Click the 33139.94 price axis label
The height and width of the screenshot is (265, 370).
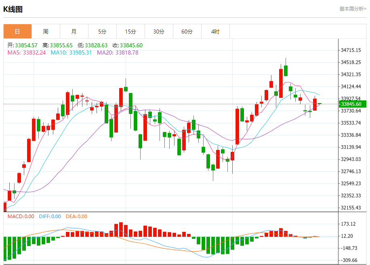pyautogui.click(x=351, y=147)
